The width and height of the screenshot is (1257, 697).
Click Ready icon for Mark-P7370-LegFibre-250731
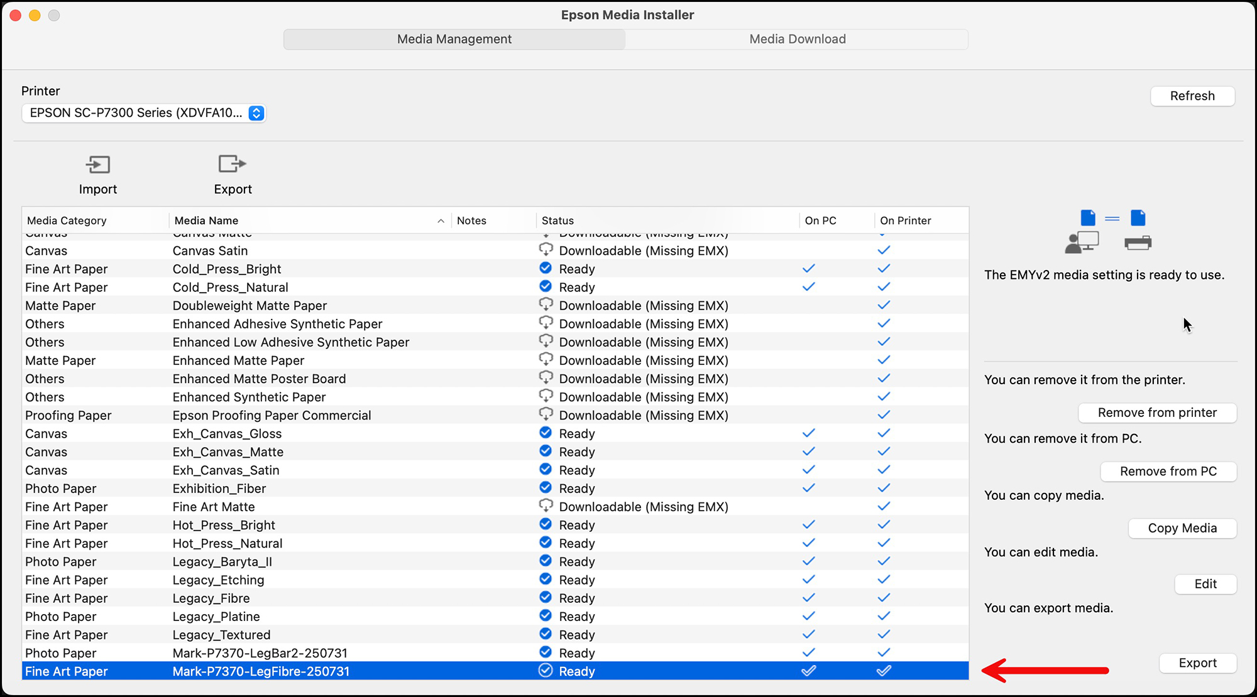[546, 671]
